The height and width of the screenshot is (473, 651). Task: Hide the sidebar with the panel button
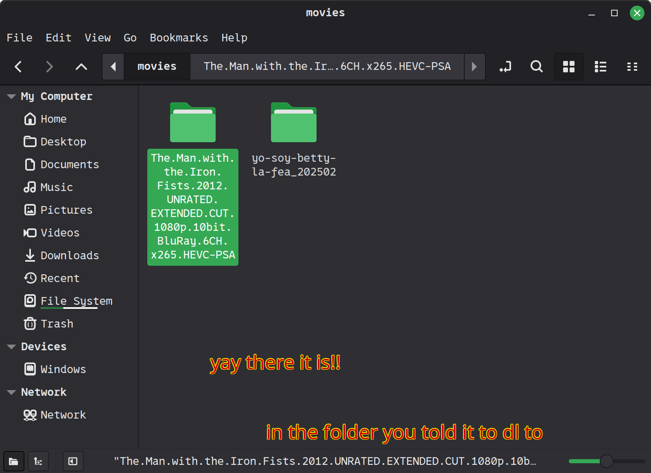(73, 461)
